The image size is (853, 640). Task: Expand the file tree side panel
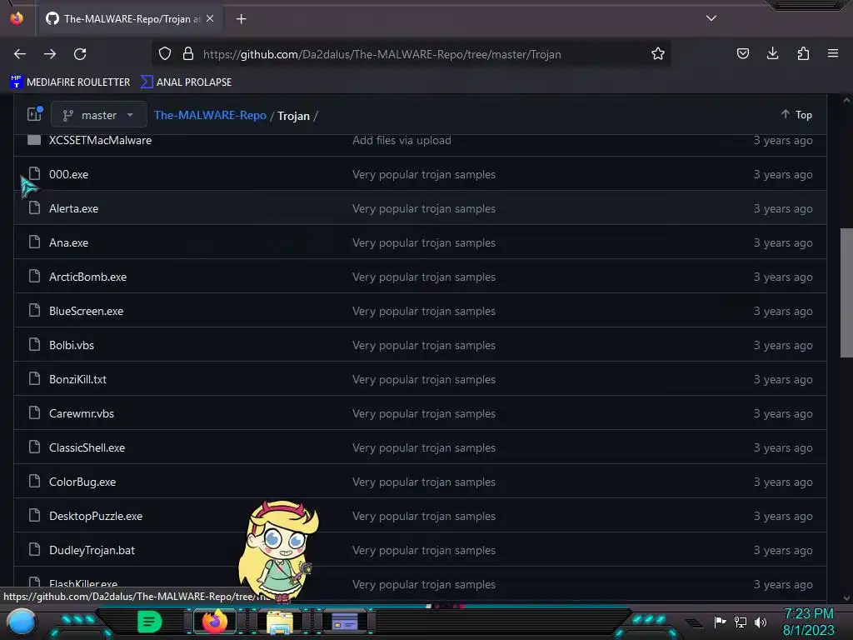click(35, 114)
